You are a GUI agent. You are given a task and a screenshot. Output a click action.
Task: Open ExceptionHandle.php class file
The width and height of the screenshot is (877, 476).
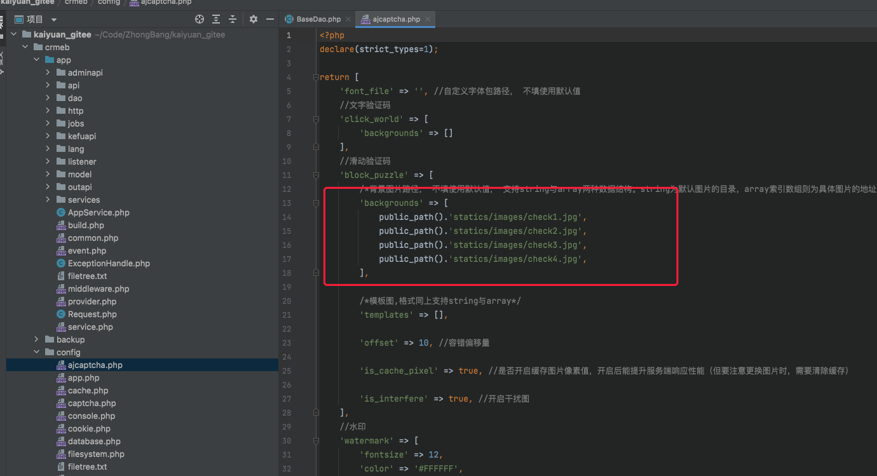[109, 263]
